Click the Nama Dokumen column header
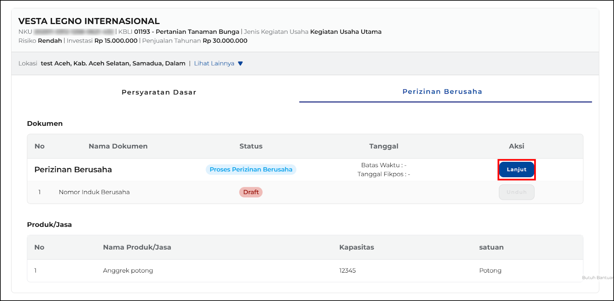Viewport: 614px width, 301px height. [x=118, y=146]
